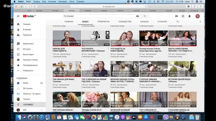This screenshot has width=216, height=121.
Task: Click the trending flame icon
Action: click(x=18, y=30)
